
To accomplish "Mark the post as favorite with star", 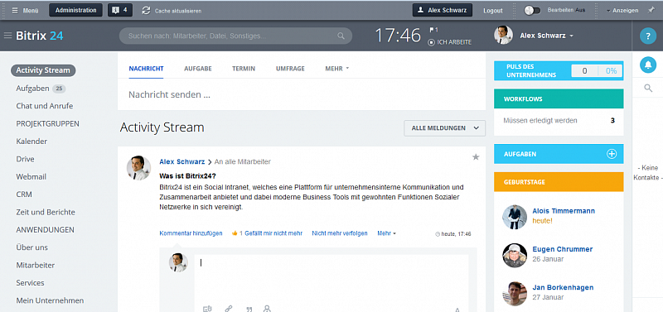I will (x=476, y=157).
